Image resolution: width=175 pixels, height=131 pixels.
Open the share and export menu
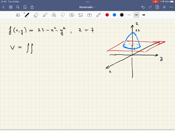point(32,7)
